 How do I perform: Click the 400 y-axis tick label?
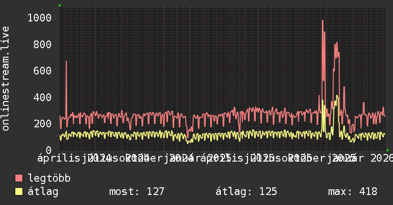coord(42,97)
